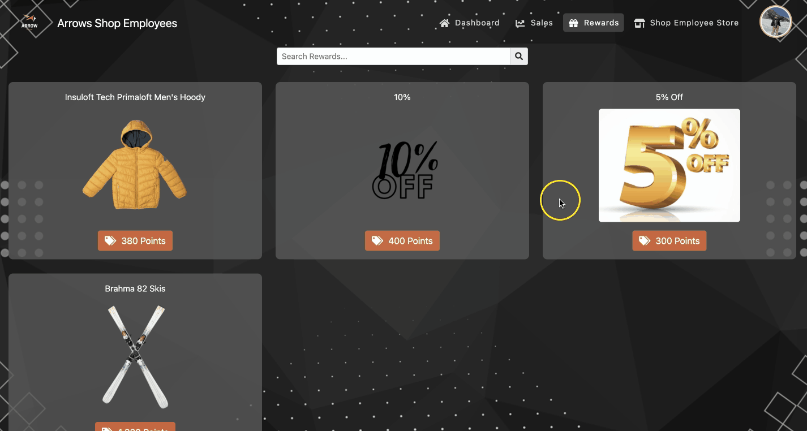Viewport: 807px width, 431px height.
Task: Click the tag icon on 300 Points
Action: [645, 241]
